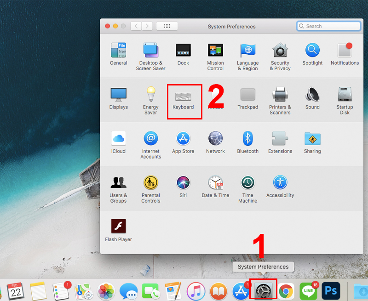Open Keyboard preferences
The width and height of the screenshot is (368, 301).
pos(183,97)
